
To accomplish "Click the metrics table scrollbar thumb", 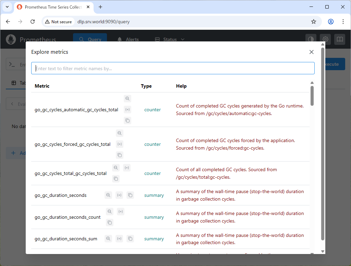I will point(312,96).
